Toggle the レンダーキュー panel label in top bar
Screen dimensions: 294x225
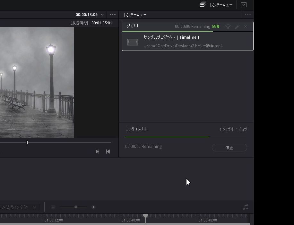pos(221,5)
